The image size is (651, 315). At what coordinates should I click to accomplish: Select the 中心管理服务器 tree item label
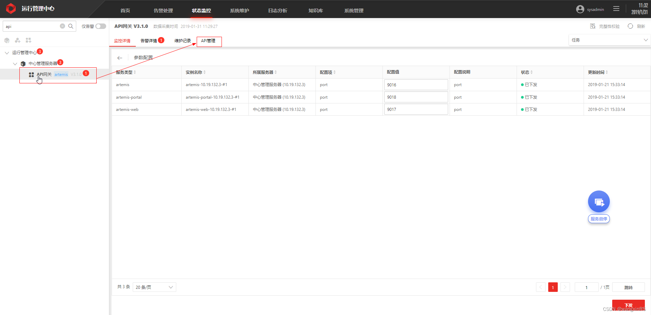[43, 64]
